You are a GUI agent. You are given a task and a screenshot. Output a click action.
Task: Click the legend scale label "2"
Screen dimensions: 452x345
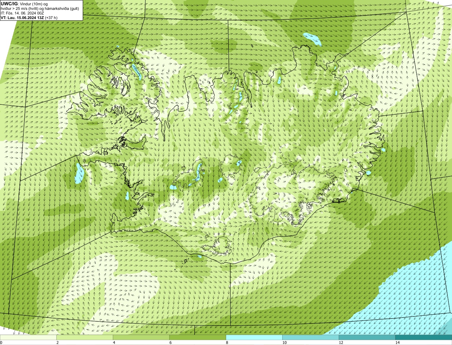click(x=57, y=343)
